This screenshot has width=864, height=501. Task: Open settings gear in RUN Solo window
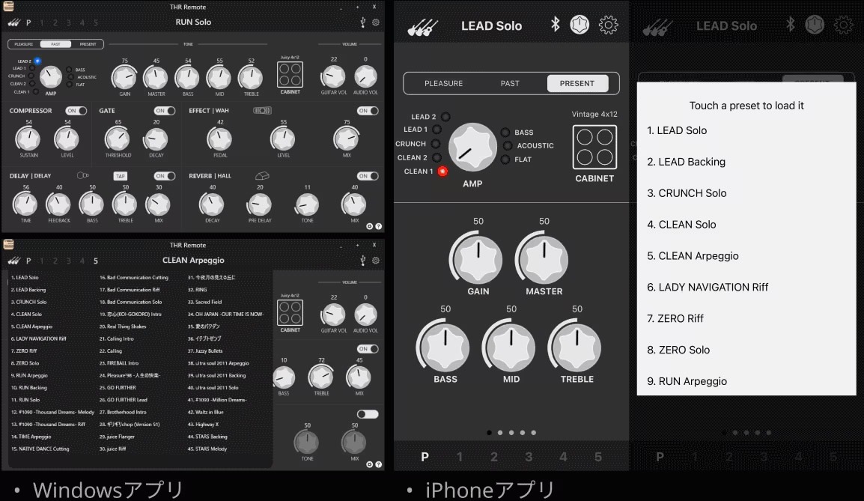tap(376, 22)
